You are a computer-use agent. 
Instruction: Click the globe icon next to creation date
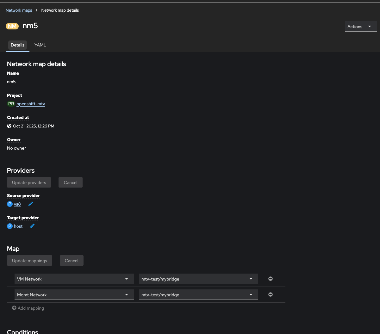pyautogui.click(x=9, y=126)
